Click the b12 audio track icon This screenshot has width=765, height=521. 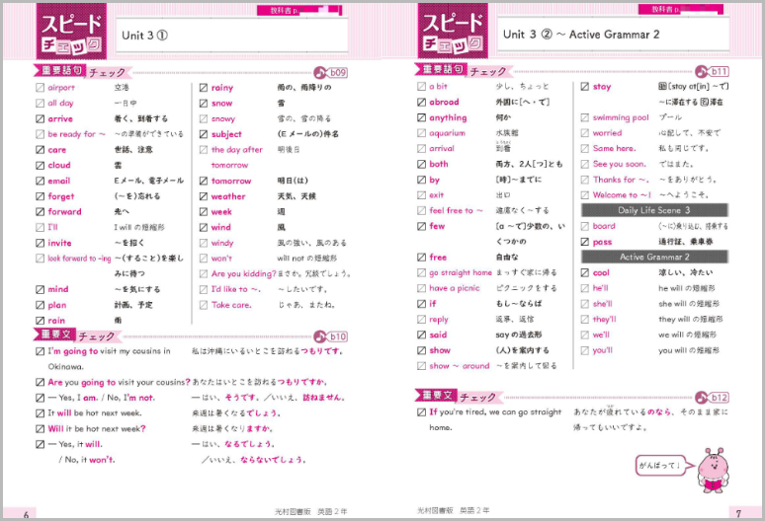(712, 398)
